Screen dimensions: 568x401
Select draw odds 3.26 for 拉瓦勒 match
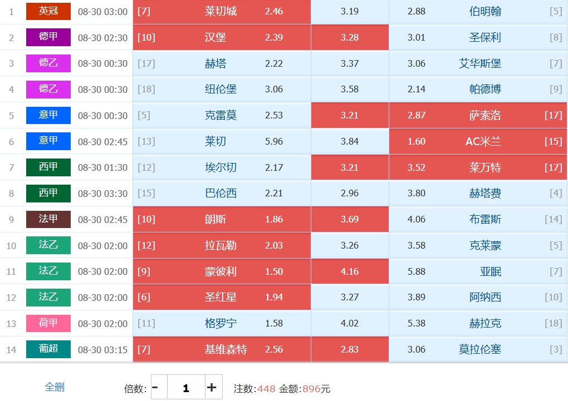click(x=350, y=245)
